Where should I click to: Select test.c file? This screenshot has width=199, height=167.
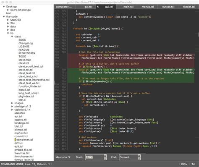point(22,100)
